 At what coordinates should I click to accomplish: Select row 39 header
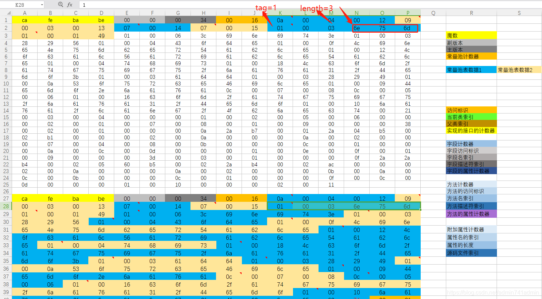click(6, 292)
